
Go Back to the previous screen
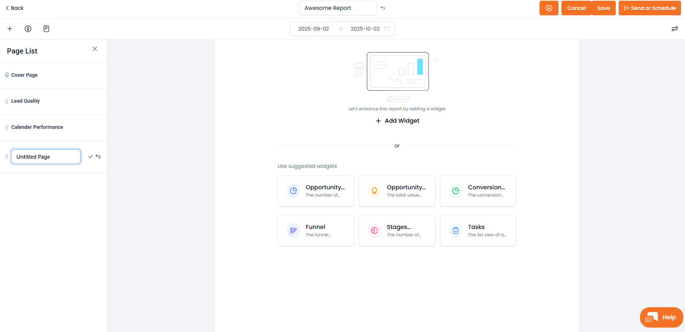[x=15, y=8]
